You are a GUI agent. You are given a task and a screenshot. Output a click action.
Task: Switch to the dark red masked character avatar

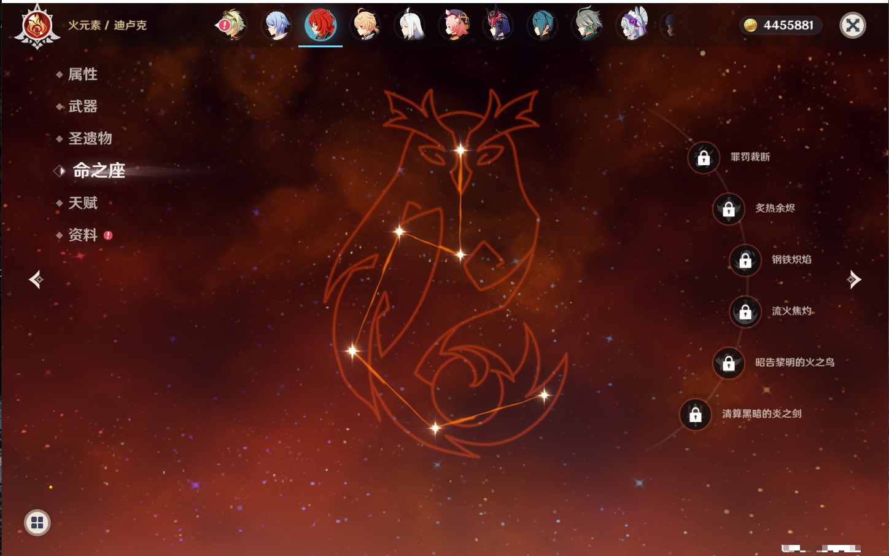click(x=498, y=25)
